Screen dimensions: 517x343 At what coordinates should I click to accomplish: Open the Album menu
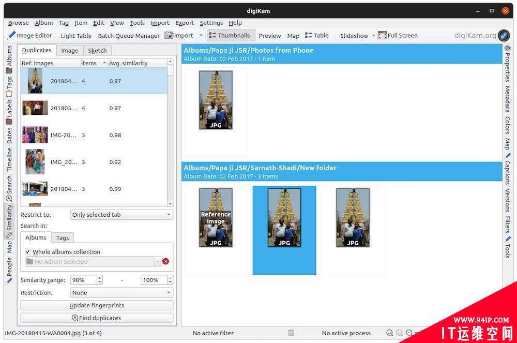point(43,23)
